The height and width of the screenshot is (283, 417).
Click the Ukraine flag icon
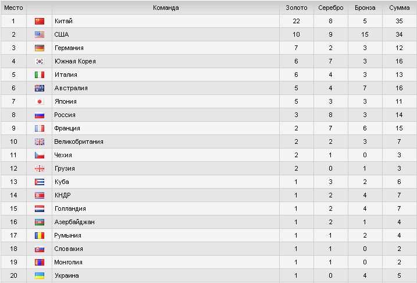point(40,275)
